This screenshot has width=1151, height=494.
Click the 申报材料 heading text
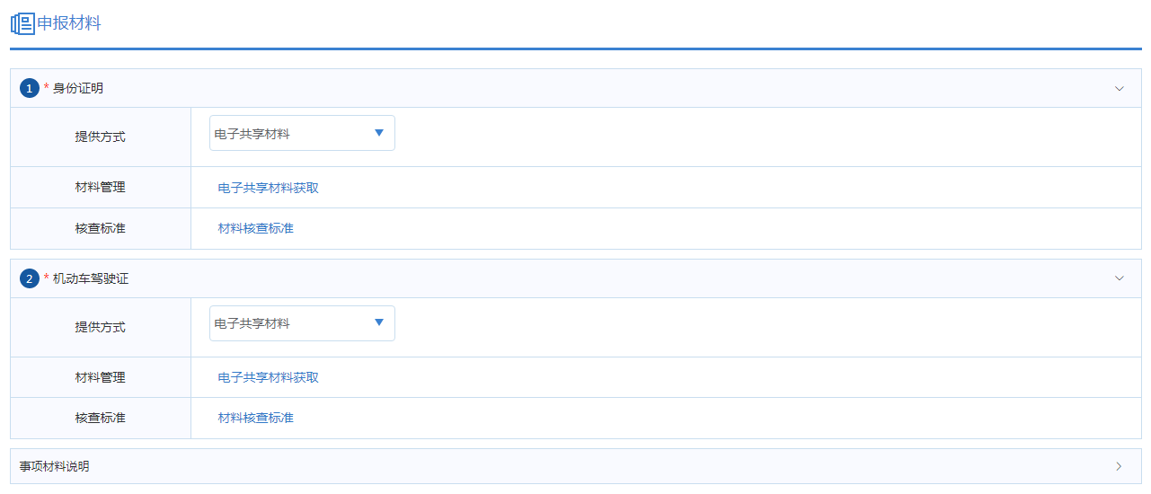click(69, 23)
